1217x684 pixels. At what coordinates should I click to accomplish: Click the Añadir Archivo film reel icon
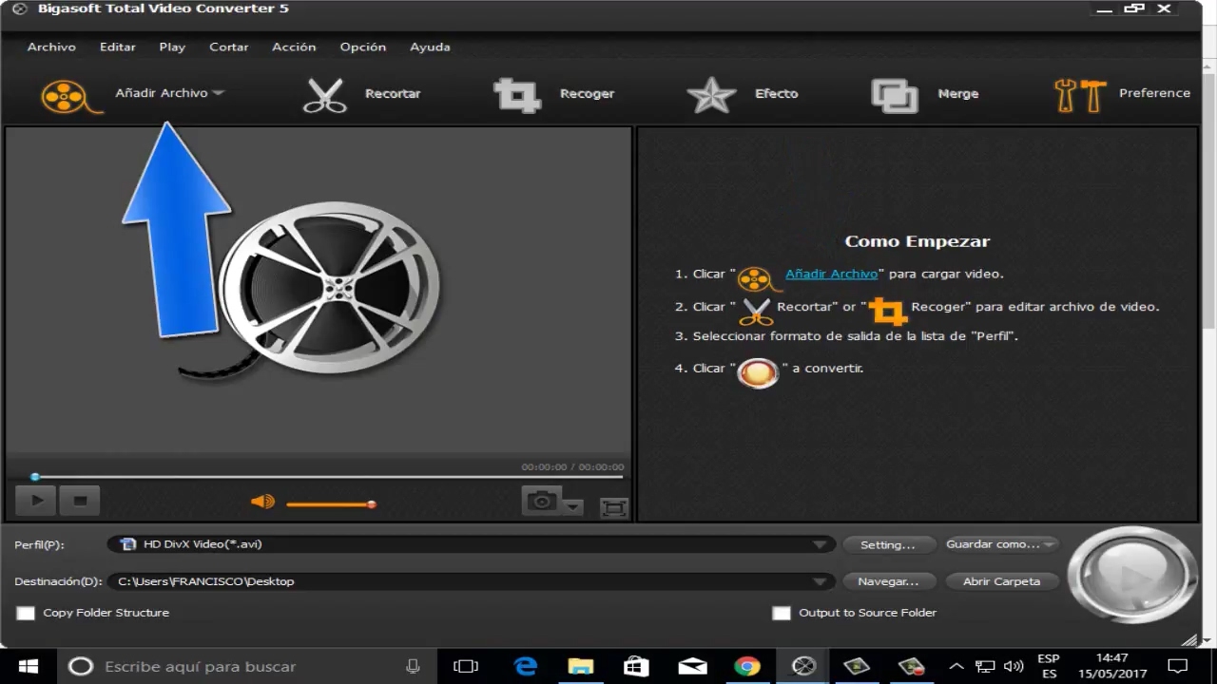tap(70, 96)
